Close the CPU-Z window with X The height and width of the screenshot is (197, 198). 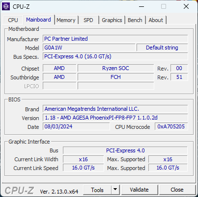(186, 7)
